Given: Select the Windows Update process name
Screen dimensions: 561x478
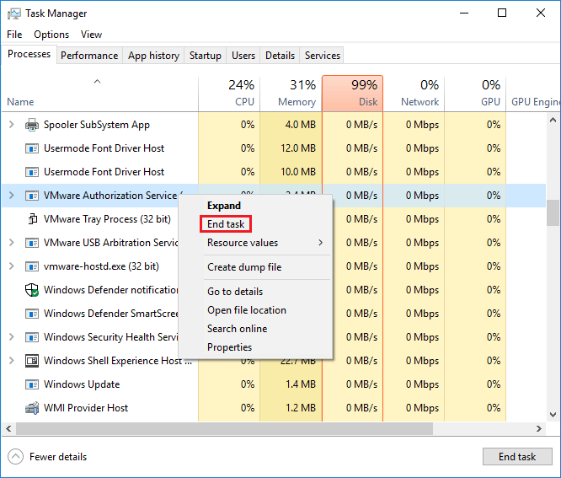Looking at the screenshot, I should click(x=82, y=384).
